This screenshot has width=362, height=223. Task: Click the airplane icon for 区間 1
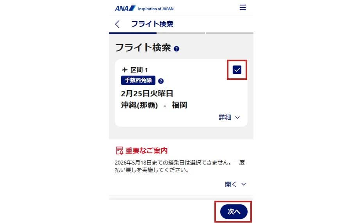point(125,70)
